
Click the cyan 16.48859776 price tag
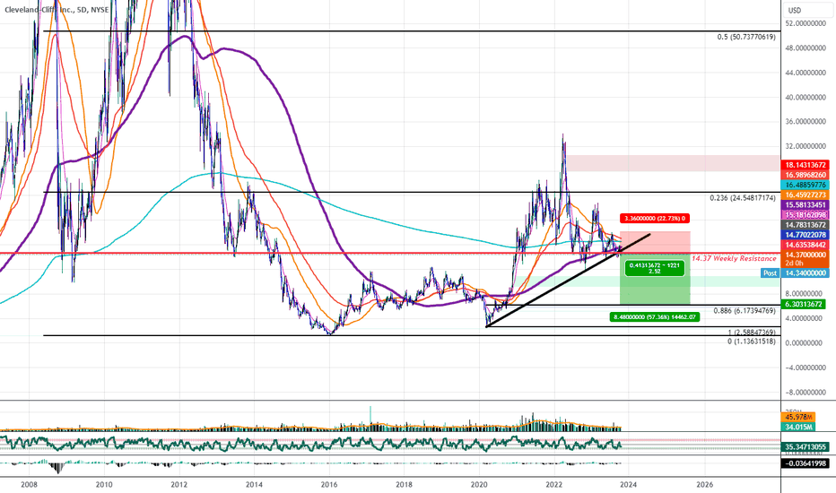point(804,185)
